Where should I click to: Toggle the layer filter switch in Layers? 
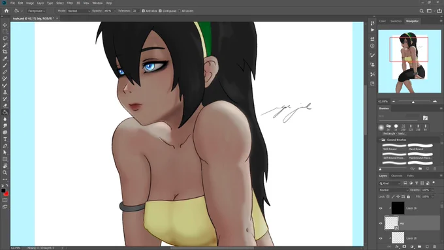[434, 183]
